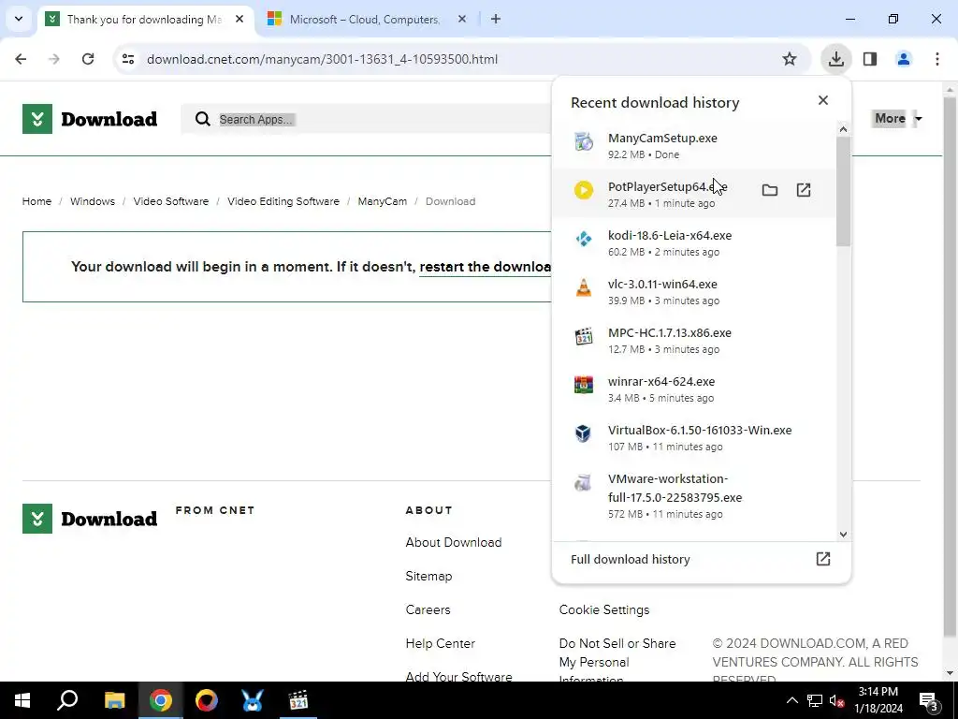Open the Sitemap footer link

tap(428, 576)
